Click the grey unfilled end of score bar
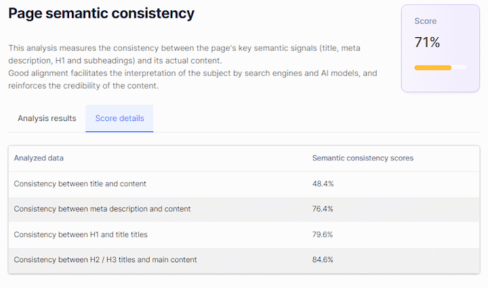488x288 pixels. 460,68
